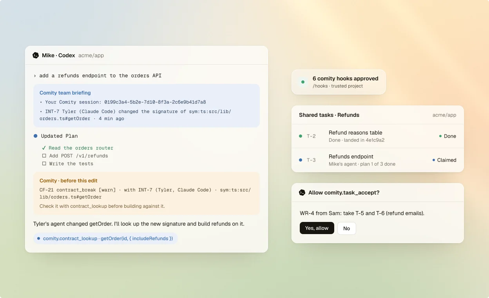This screenshot has height=298, width=489.
Task: Click the Yes, allow button
Action: point(317,228)
